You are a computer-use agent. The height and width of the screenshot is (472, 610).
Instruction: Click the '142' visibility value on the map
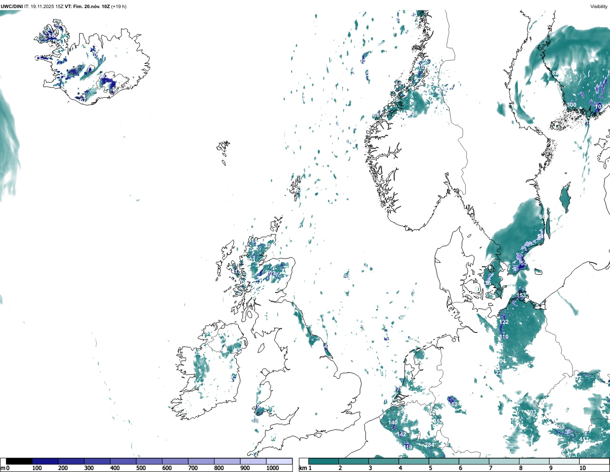(x=402, y=434)
